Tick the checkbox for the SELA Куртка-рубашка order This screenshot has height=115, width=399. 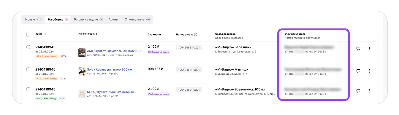28,89
